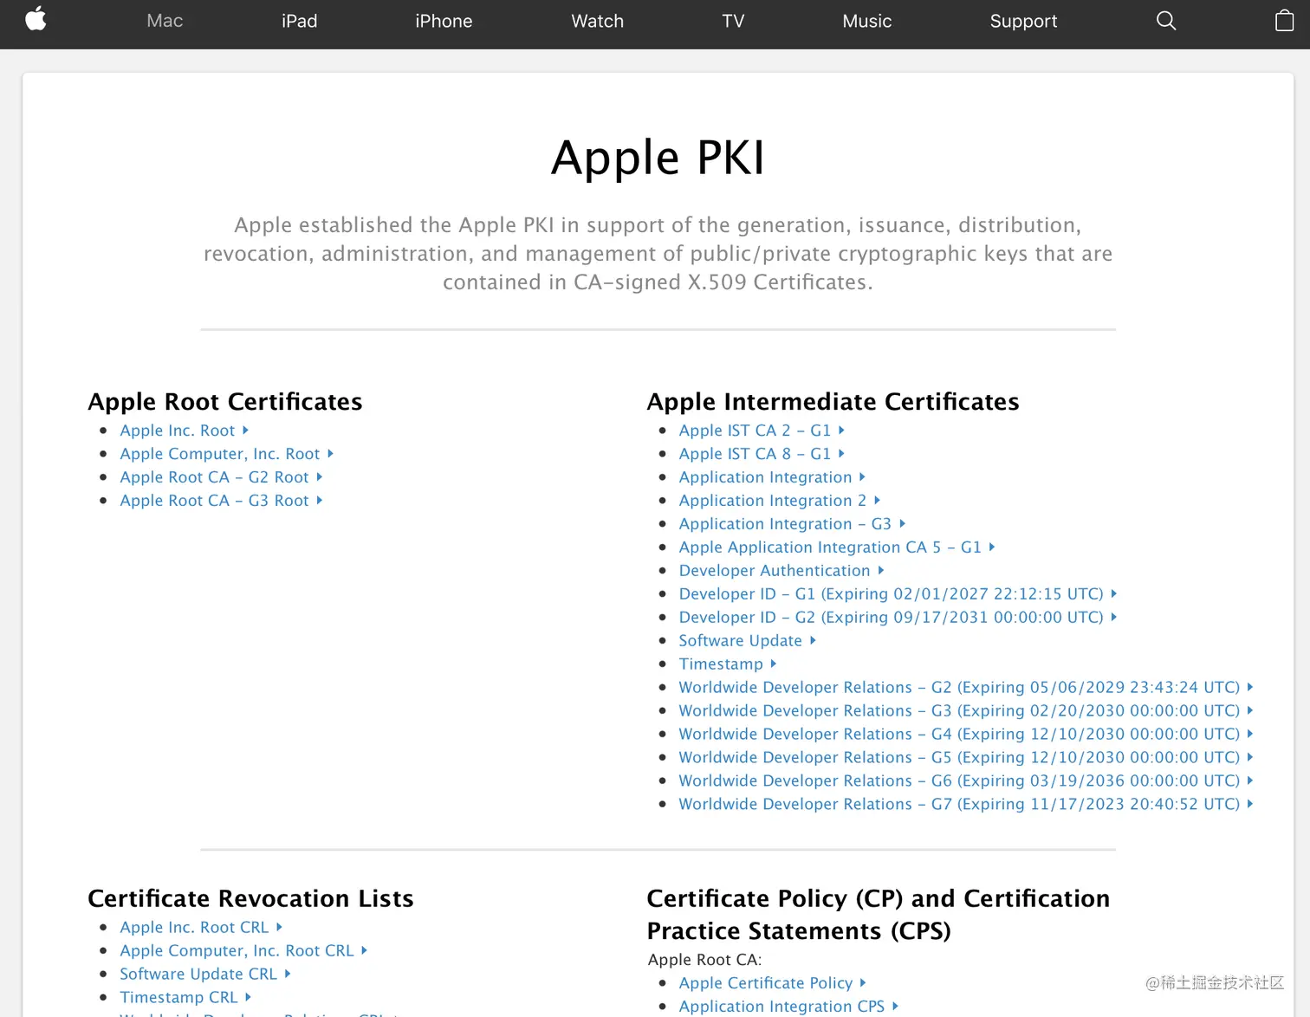Select the TV menu item

click(733, 21)
